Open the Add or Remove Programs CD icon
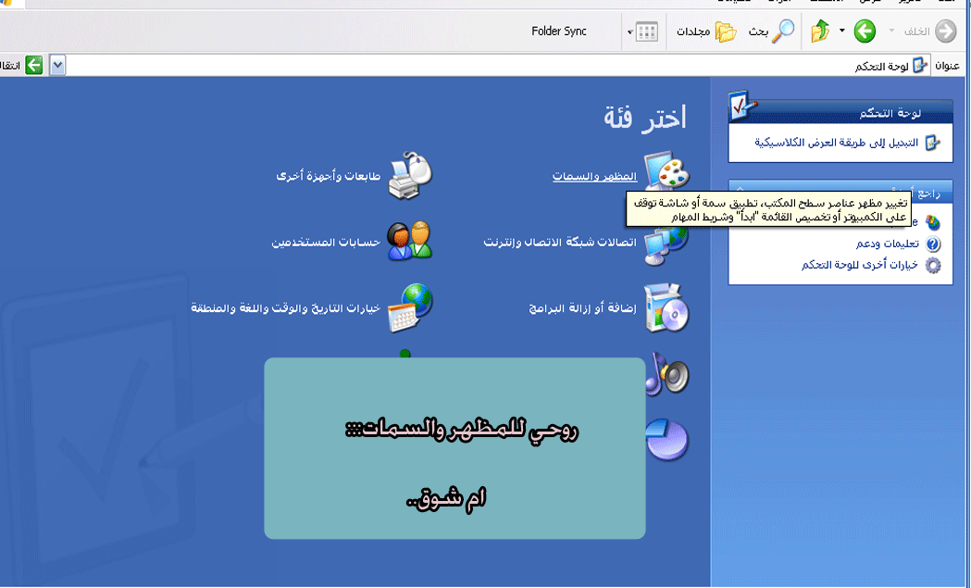 pyautogui.click(x=666, y=308)
